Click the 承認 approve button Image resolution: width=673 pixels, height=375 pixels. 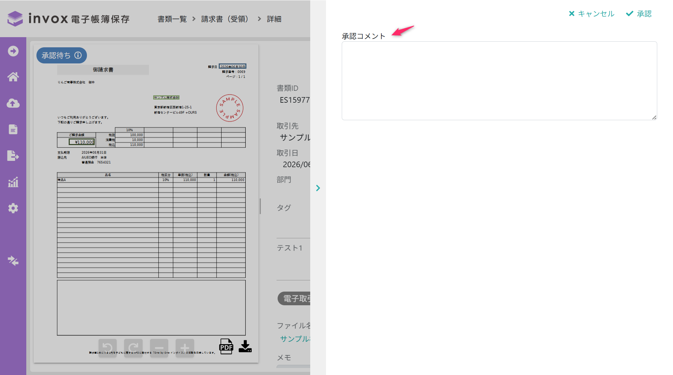(x=639, y=14)
